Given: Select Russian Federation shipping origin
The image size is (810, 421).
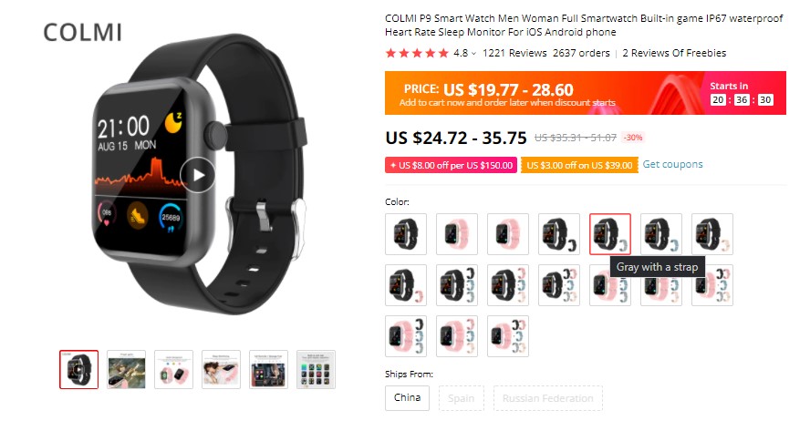Looking at the screenshot, I should tap(547, 398).
